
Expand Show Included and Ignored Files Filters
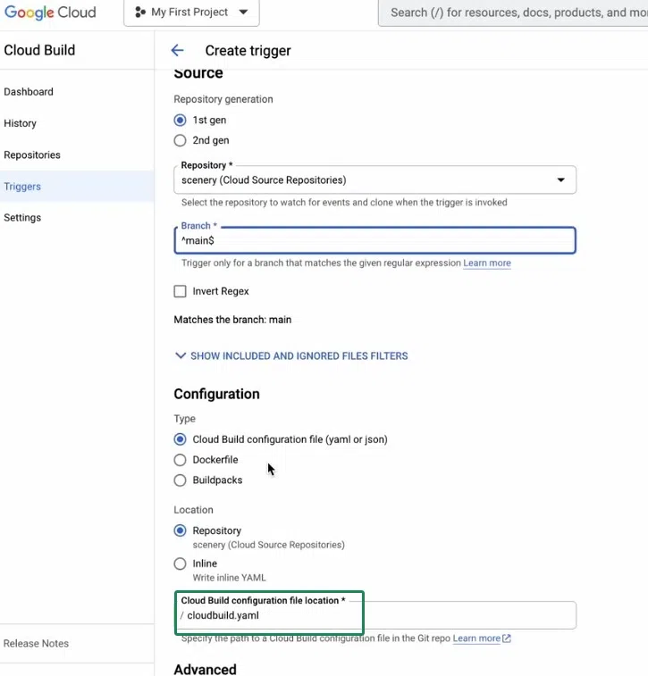click(291, 355)
